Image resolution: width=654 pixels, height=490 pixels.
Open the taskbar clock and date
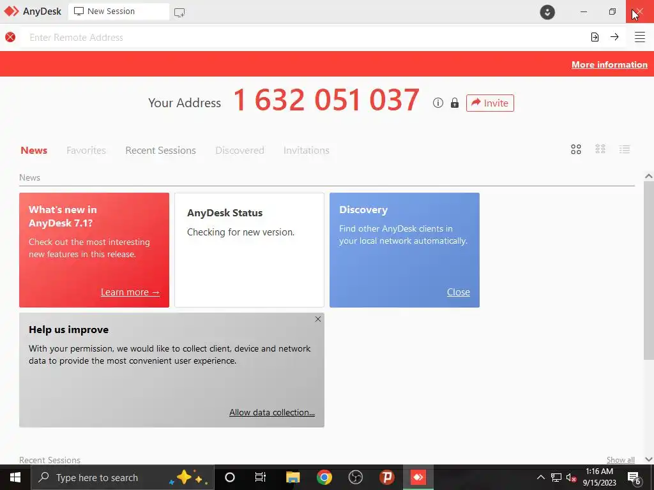[599, 477]
